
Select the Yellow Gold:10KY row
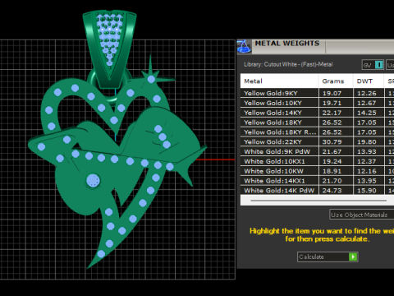click(318, 103)
